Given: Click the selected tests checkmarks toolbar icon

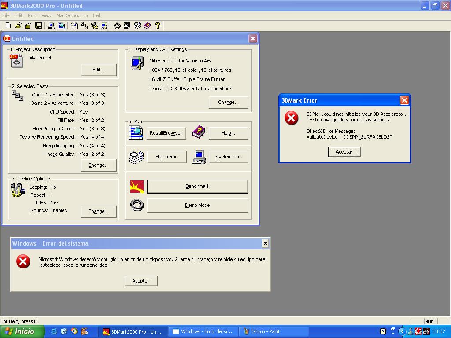Looking at the screenshot, I should tap(84, 26).
